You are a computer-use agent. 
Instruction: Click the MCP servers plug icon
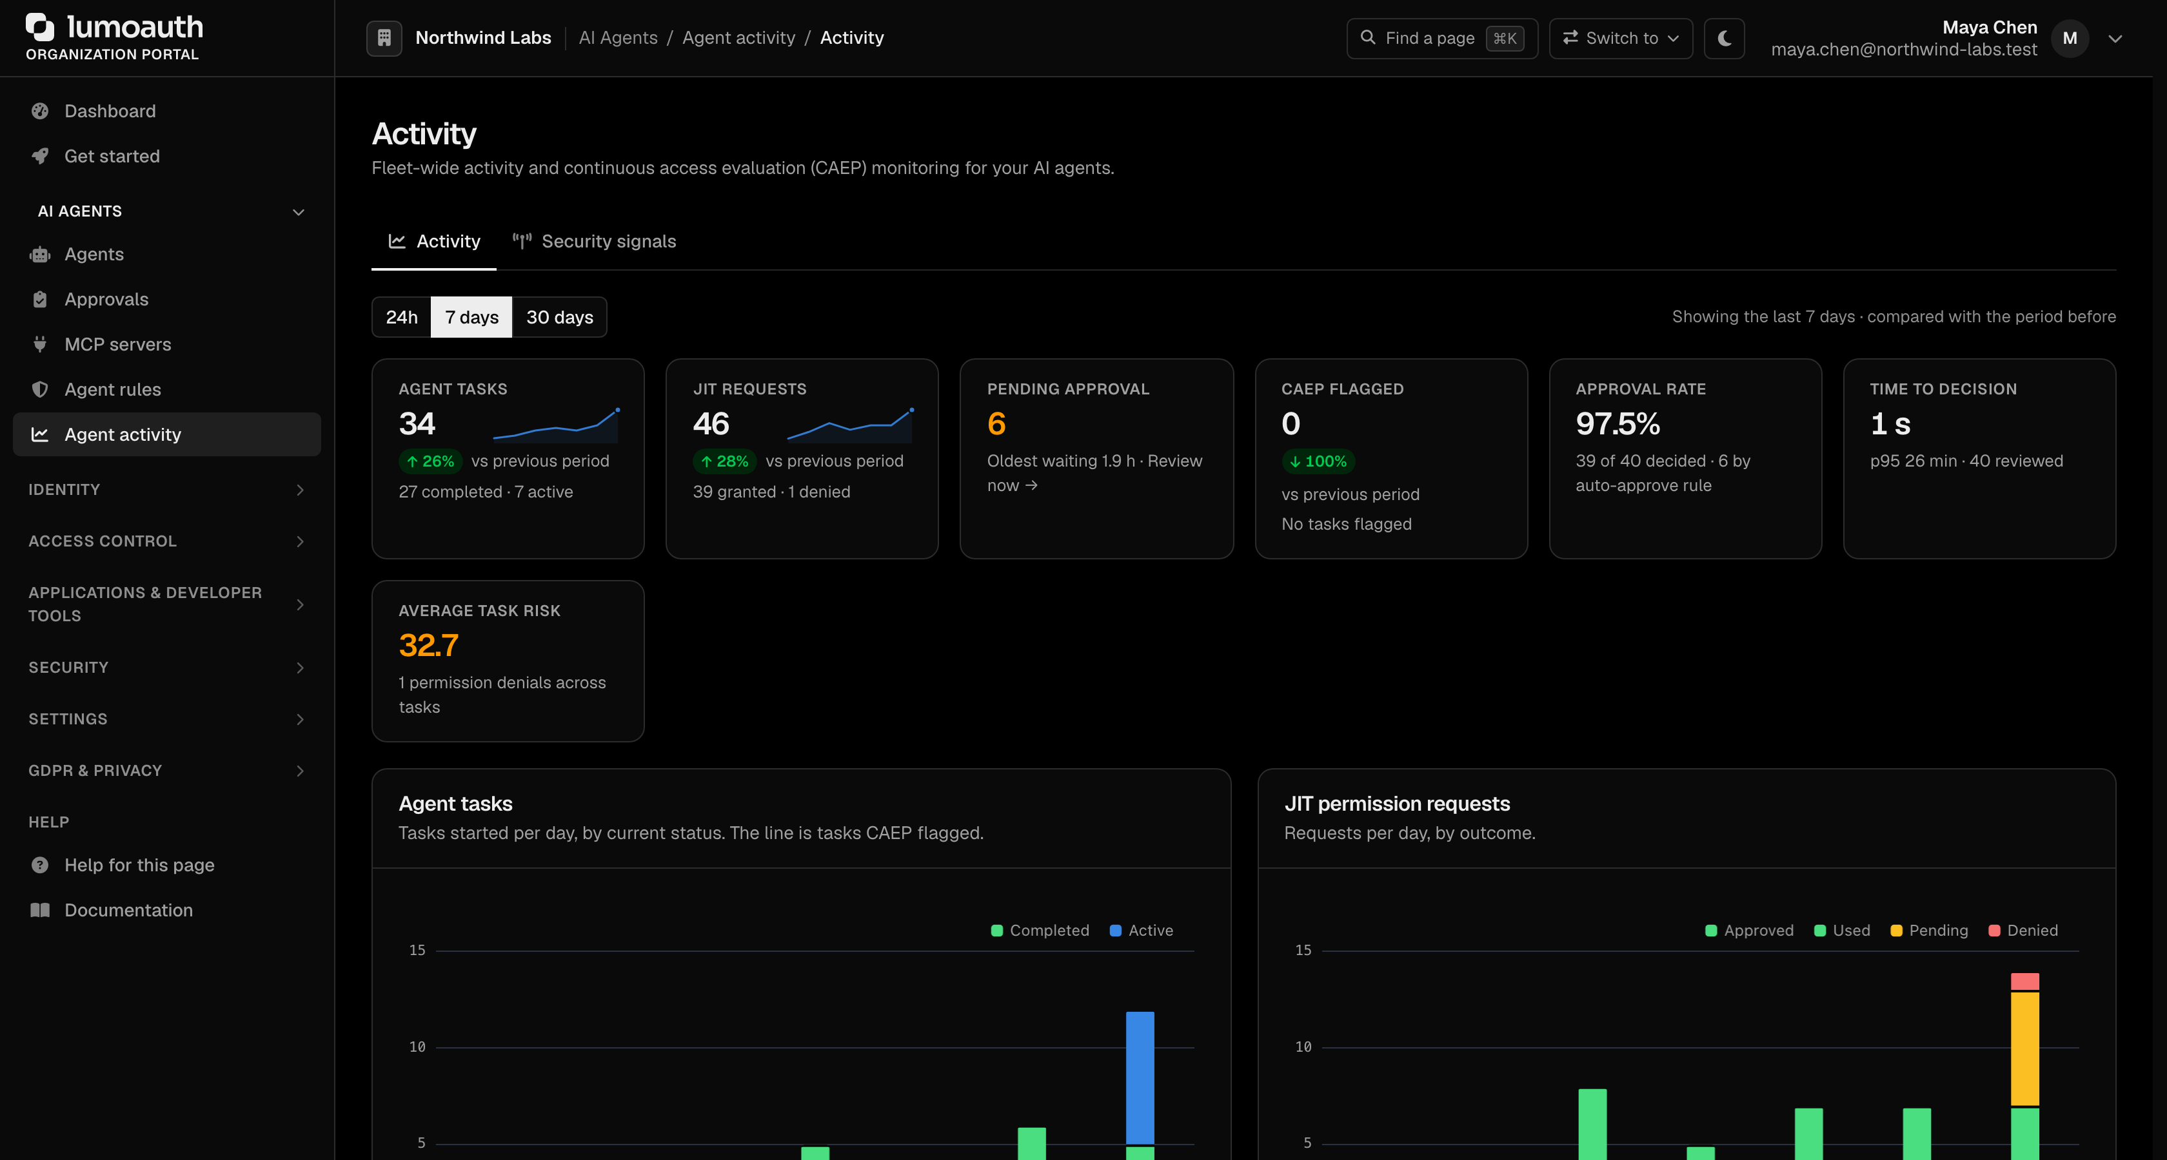tap(39, 345)
